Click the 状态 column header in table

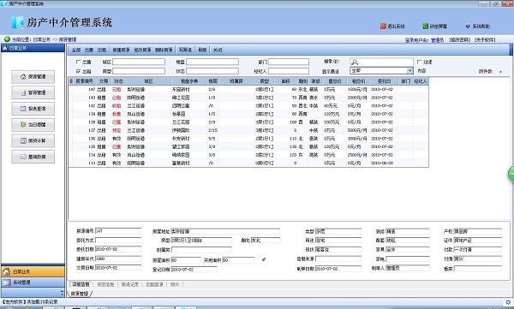click(118, 81)
